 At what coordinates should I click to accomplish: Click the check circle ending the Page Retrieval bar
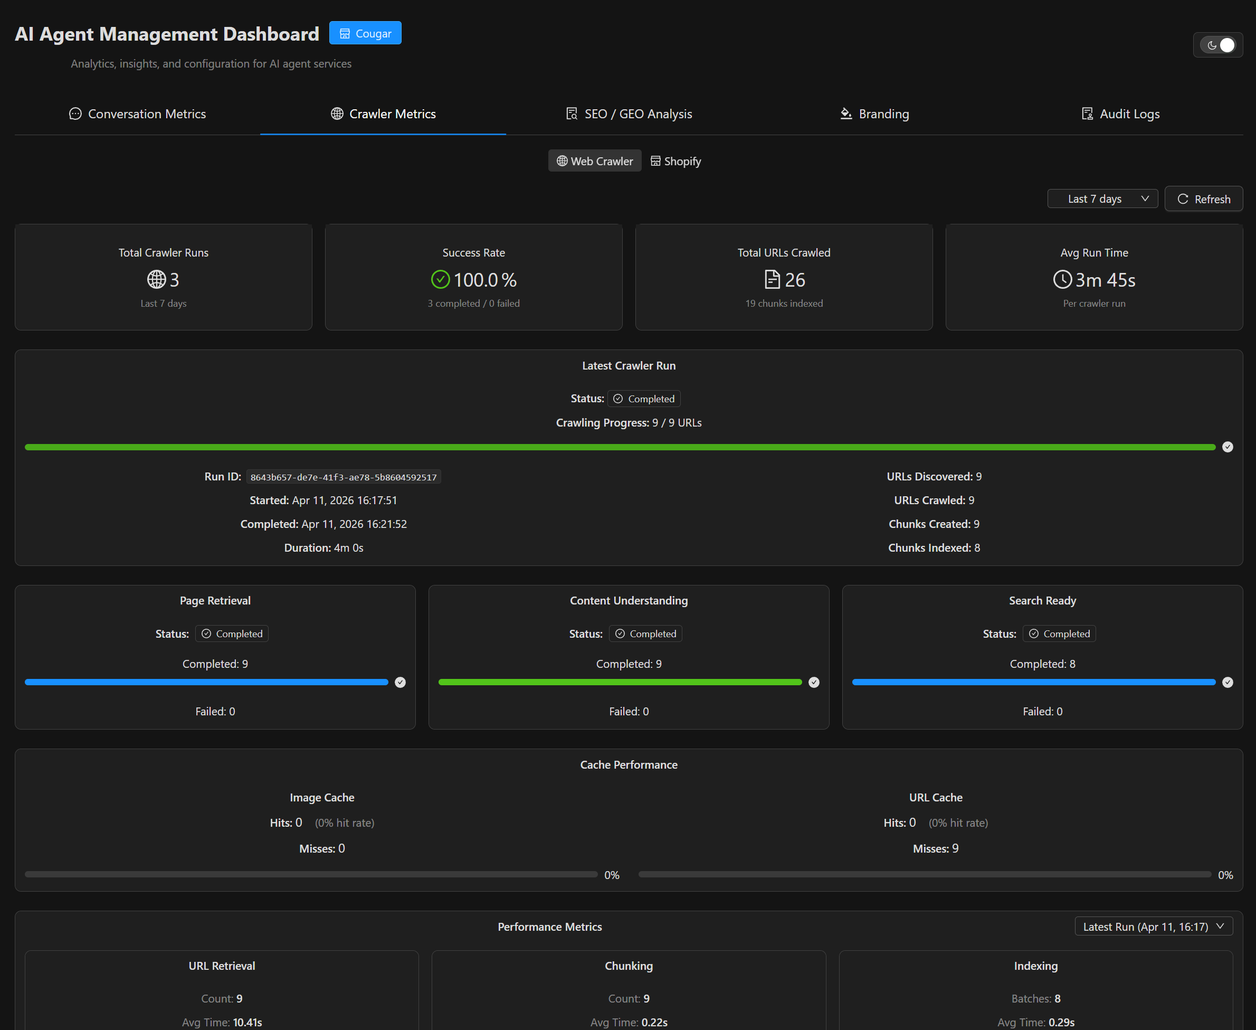click(x=400, y=682)
